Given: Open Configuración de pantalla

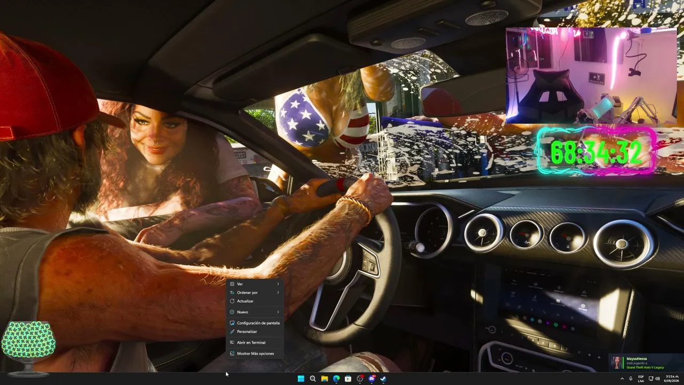Looking at the screenshot, I should [255, 323].
